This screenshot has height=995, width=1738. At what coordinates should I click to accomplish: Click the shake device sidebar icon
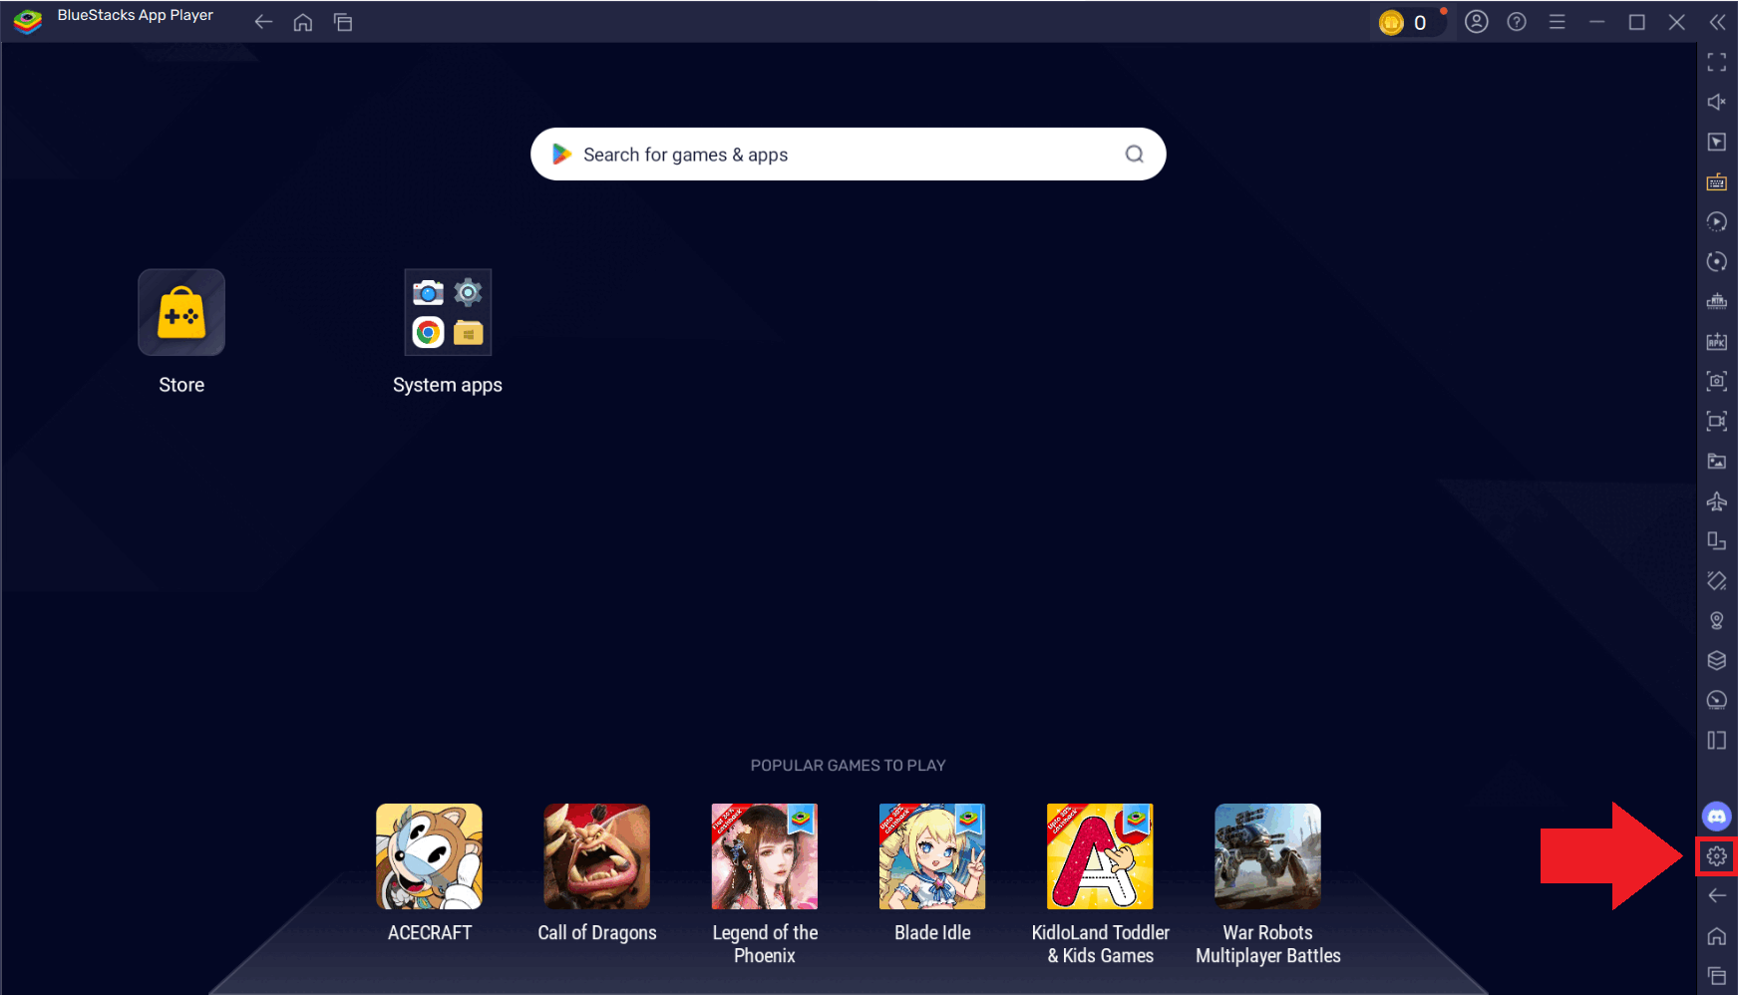1716,581
